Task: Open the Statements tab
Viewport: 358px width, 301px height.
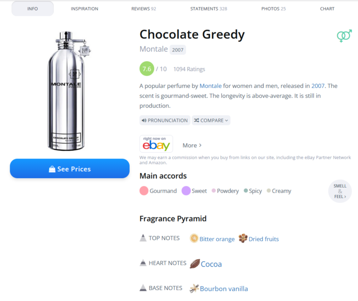Action: [209, 8]
